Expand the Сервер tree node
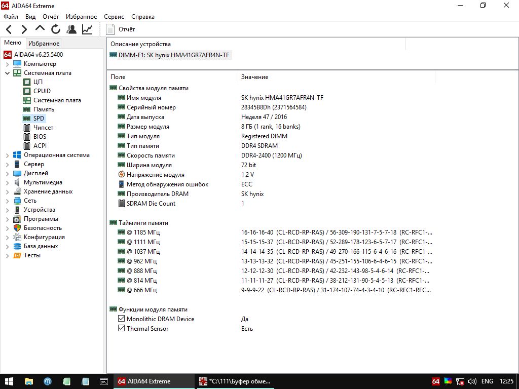The height and width of the screenshot is (389, 519). coord(7,165)
